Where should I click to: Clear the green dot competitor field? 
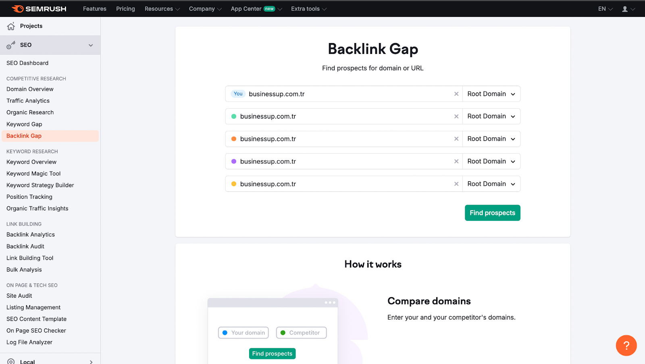[x=456, y=116]
